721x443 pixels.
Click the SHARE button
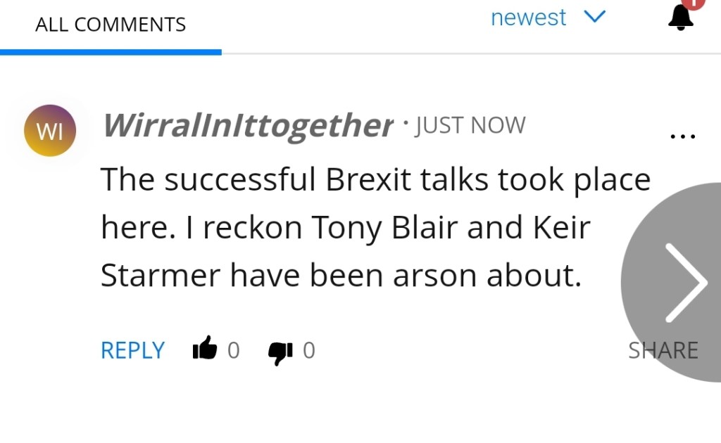[x=663, y=350]
